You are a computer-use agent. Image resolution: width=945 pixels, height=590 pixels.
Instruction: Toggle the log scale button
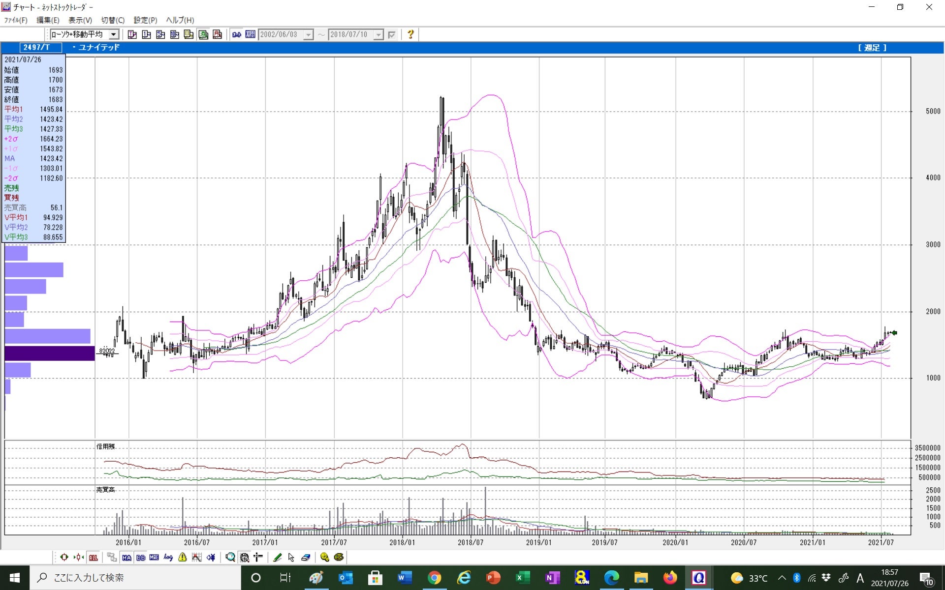pos(168,558)
